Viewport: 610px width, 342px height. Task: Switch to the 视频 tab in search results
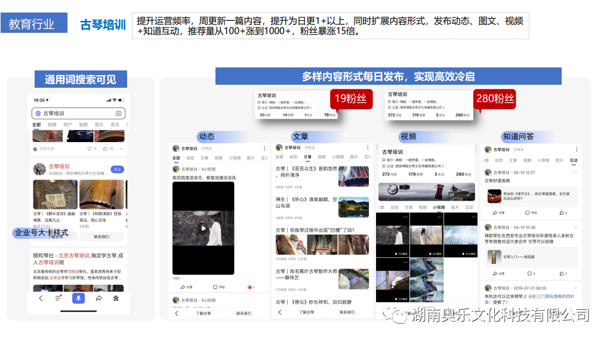[52, 125]
